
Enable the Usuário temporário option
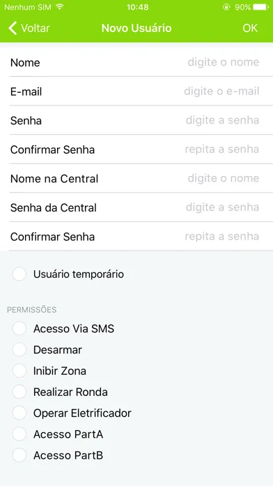click(19, 274)
